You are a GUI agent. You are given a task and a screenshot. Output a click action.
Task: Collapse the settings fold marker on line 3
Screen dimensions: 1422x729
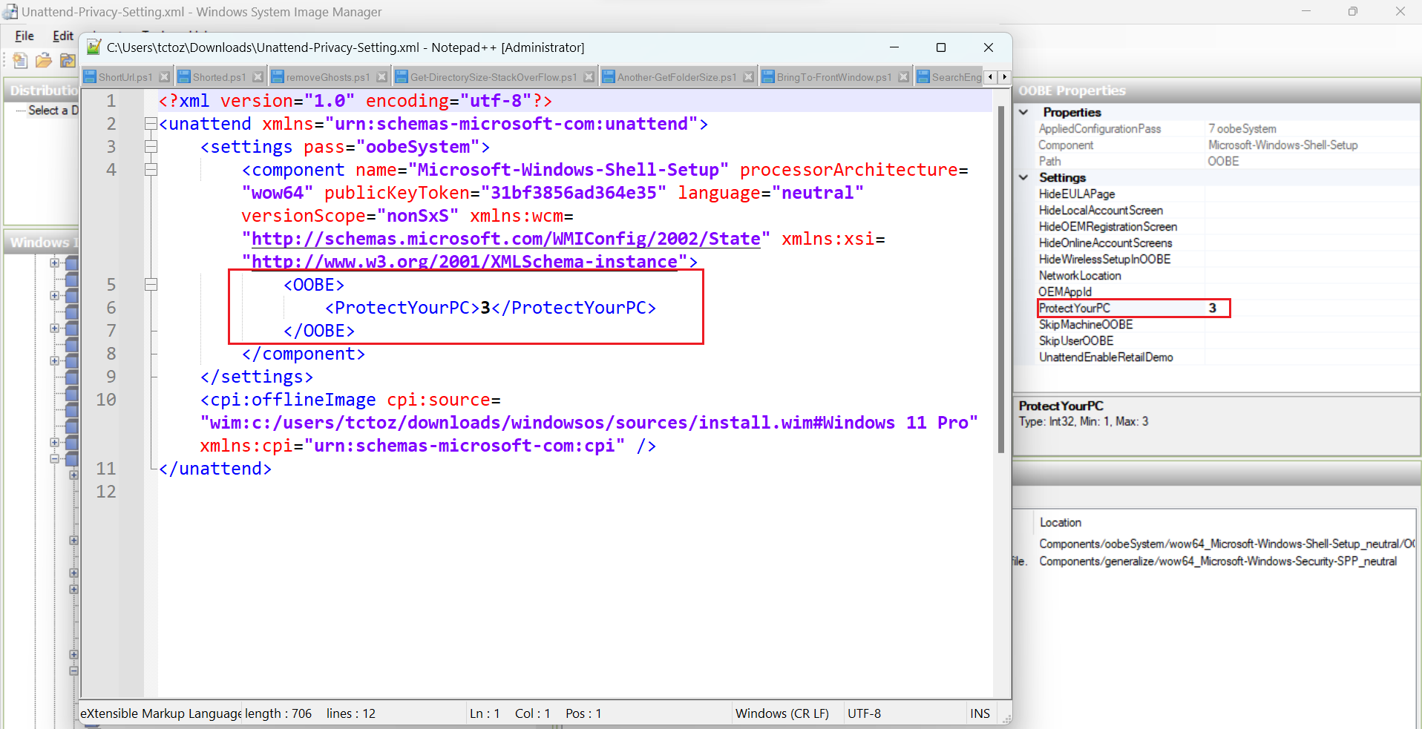point(151,147)
